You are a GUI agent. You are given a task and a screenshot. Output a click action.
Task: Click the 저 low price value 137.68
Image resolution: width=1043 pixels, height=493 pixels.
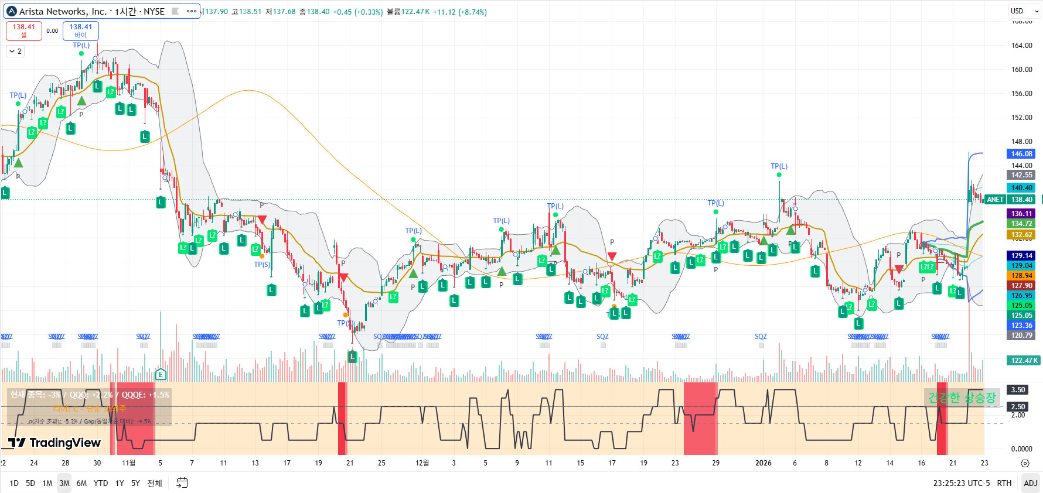284,12
